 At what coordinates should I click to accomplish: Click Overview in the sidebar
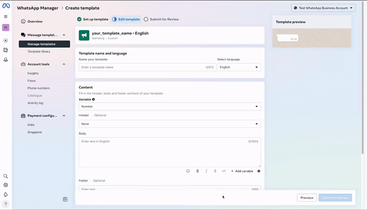pyautogui.click(x=35, y=21)
